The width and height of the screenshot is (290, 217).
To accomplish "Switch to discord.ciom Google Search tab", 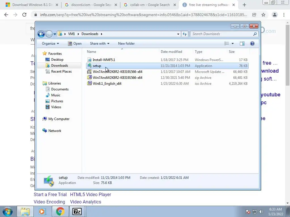I will 91,5.
